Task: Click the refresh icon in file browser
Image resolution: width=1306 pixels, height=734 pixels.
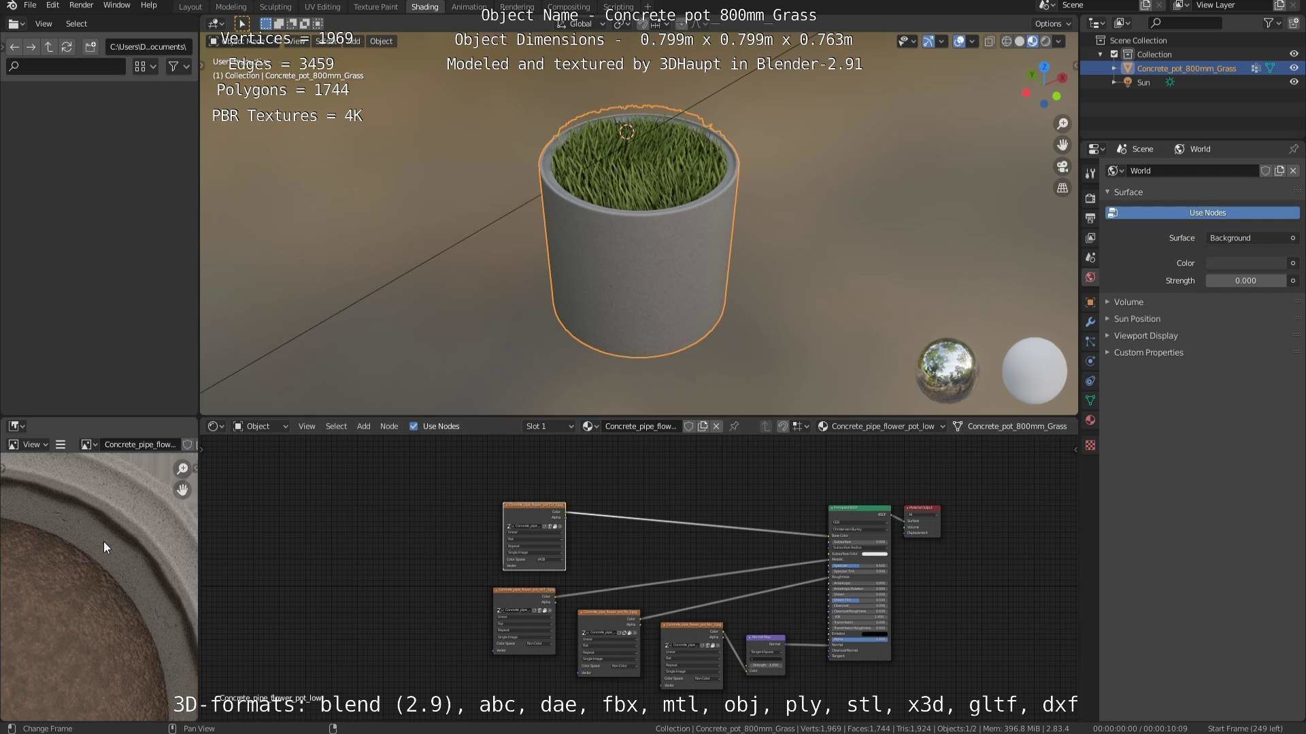Action: 67,47
